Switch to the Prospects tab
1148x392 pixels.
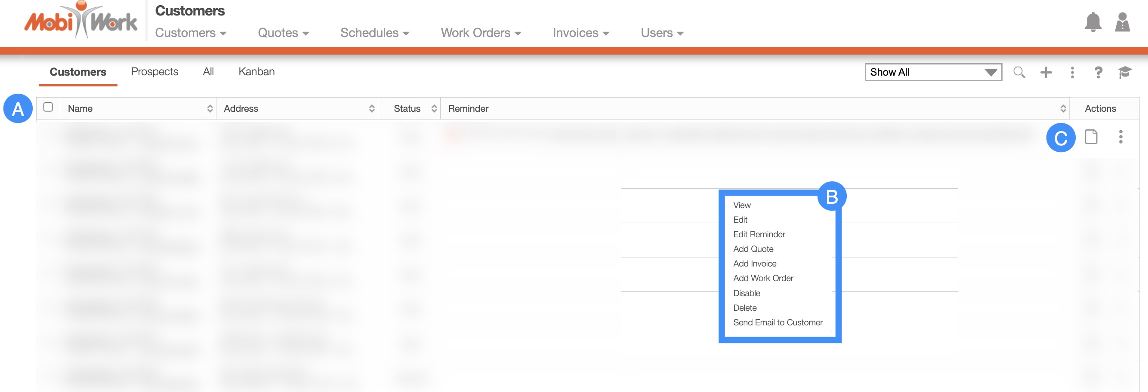[154, 72]
